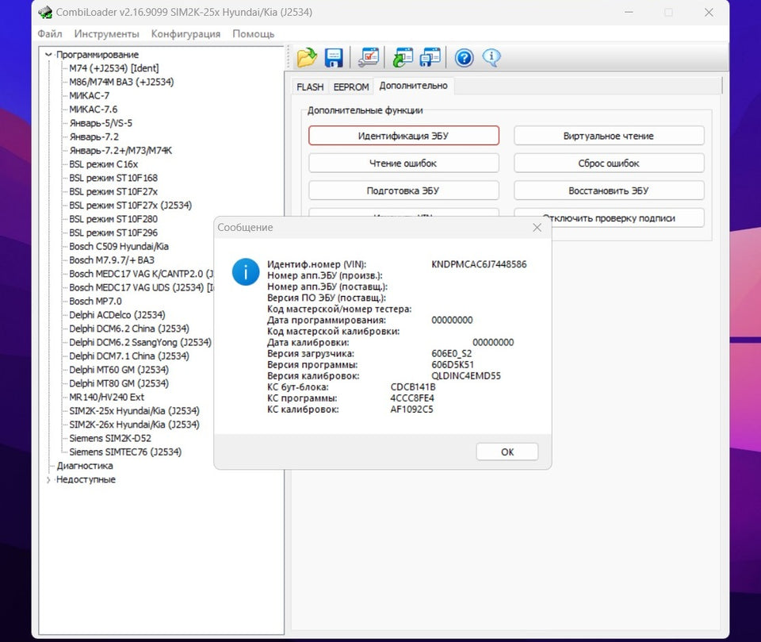Open the Инструменты menu
This screenshot has width=761, height=642.
point(106,34)
